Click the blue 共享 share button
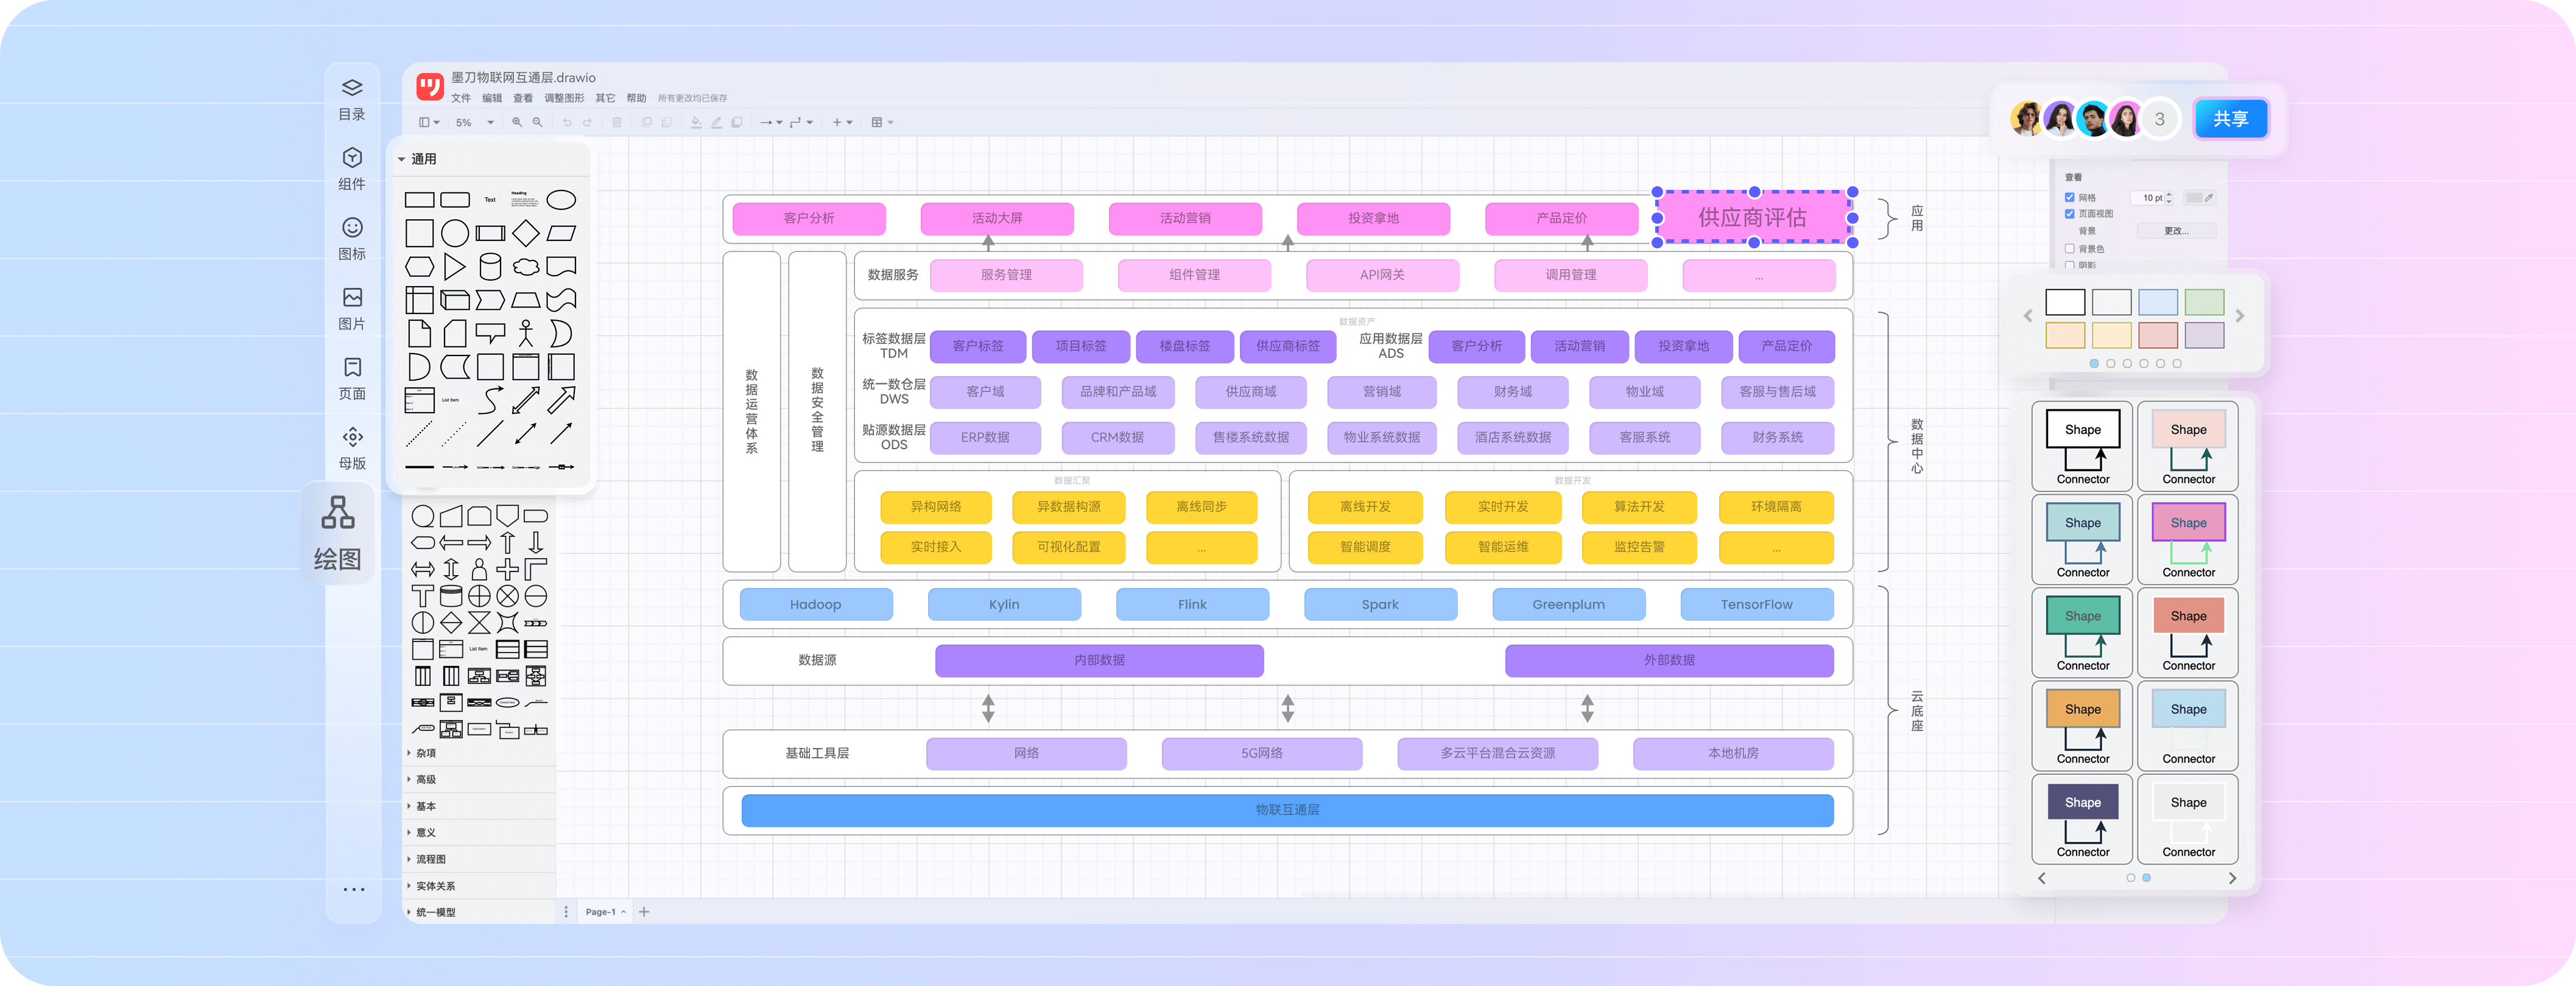The image size is (2576, 986). (x=2230, y=119)
